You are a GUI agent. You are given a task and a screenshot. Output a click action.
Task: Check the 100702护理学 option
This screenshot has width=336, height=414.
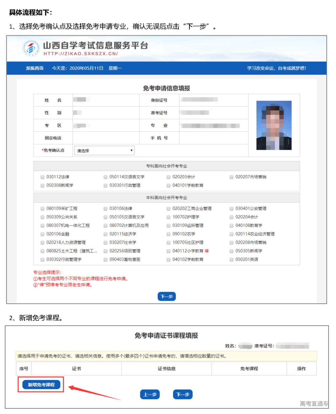point(169,217)
